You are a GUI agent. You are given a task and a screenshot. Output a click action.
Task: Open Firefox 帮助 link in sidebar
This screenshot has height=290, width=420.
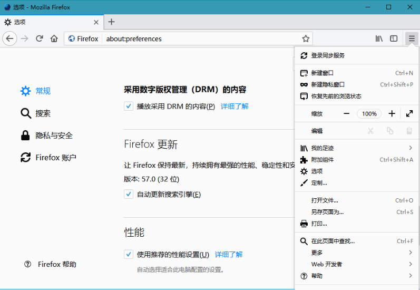51,264
